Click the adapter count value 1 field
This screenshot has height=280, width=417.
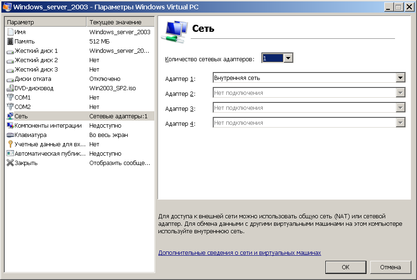tap(273, 58)
